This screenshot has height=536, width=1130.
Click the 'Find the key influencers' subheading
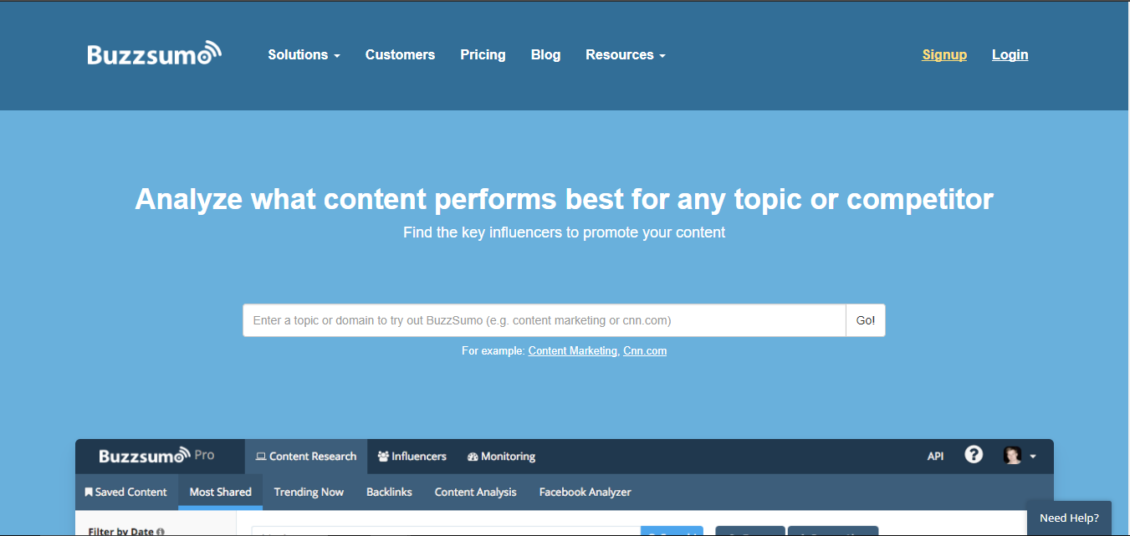565,232
